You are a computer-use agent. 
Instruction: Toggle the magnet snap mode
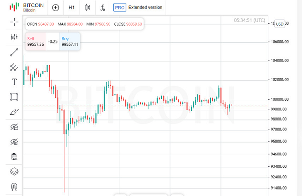pos(14,187)
